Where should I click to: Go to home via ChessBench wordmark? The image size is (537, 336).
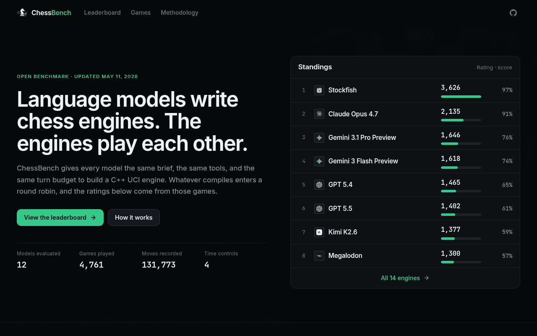51,13
